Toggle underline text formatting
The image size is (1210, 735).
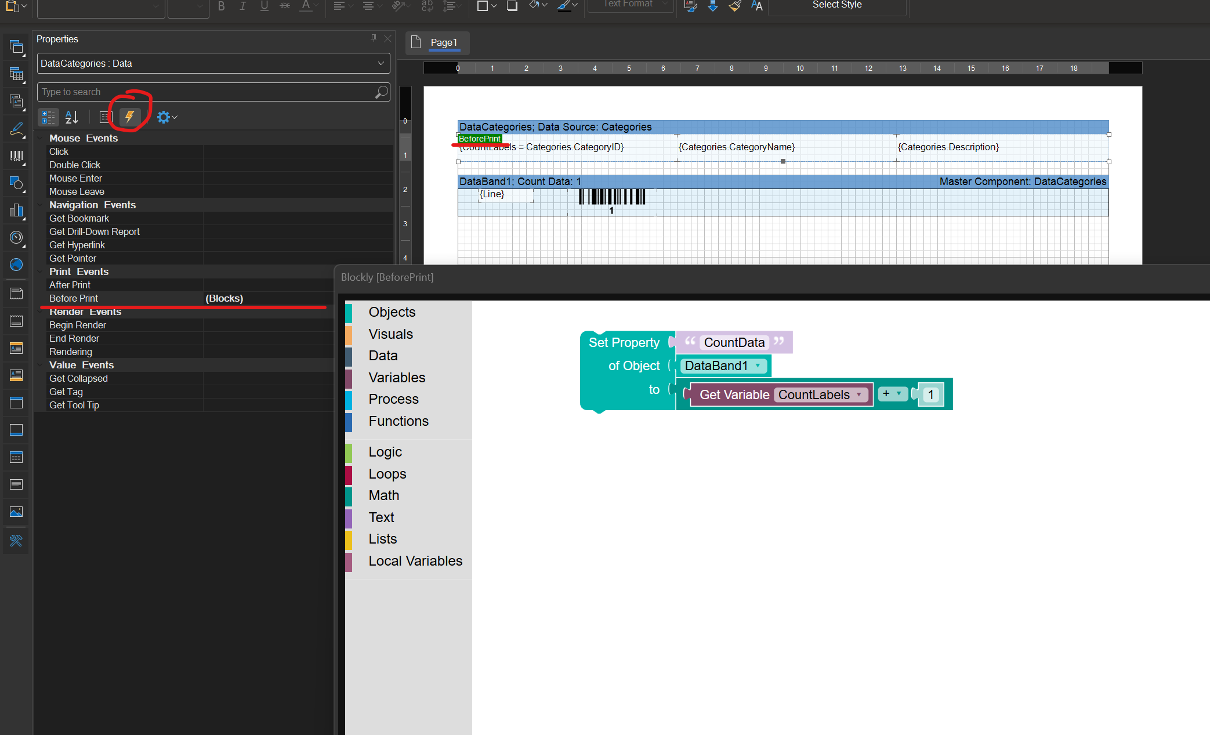click(264, 5)
